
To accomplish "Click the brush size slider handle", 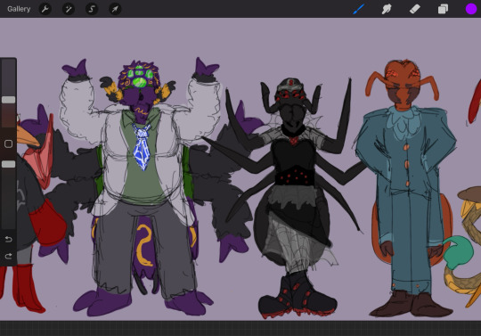I will click(x=8, y=100).
